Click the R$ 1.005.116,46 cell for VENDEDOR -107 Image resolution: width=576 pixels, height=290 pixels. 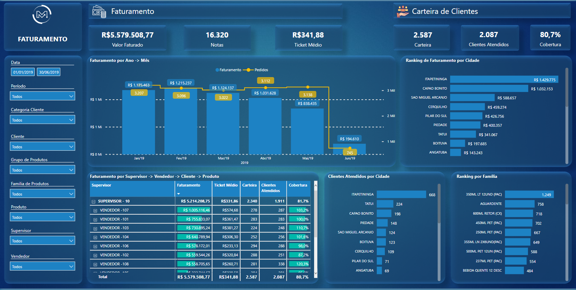(194, 210)
